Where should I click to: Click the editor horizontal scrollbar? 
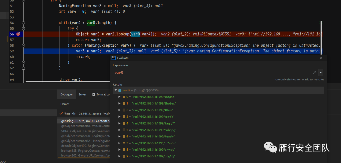coord(68,82)
